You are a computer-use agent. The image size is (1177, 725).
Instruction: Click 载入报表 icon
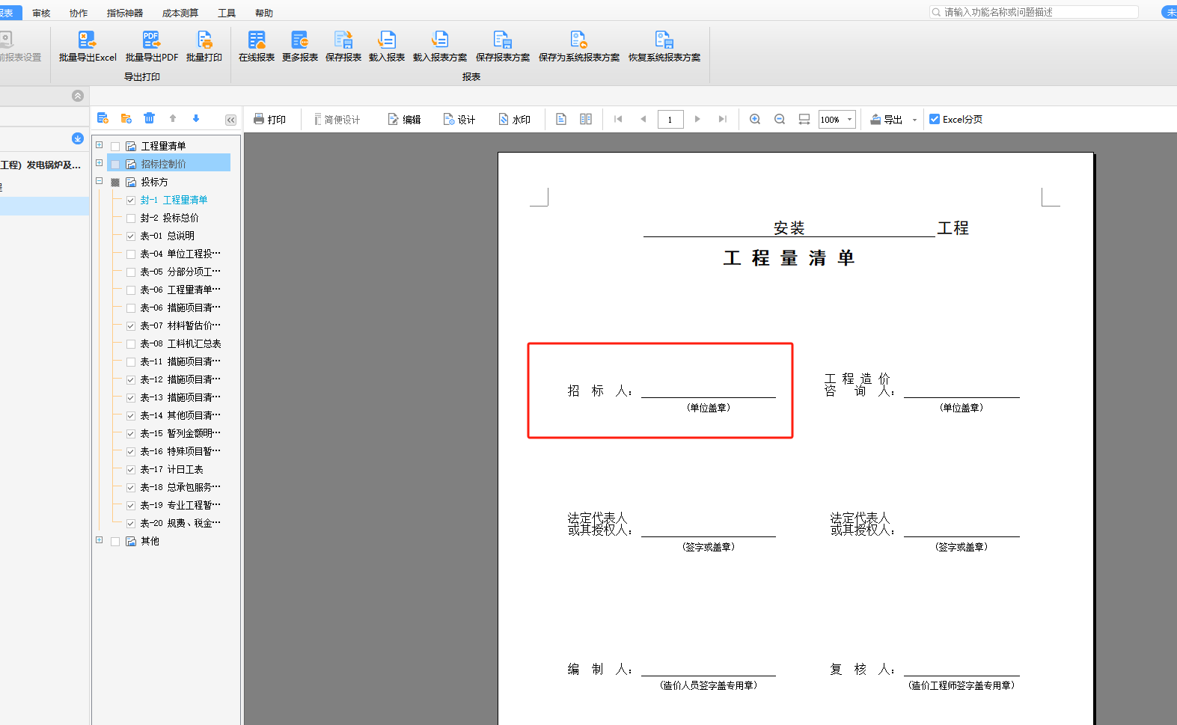pyautogui.click(x=387, y=40)
